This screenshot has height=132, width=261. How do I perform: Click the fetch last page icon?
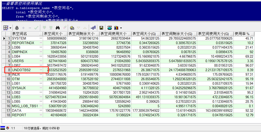[51, 28]
